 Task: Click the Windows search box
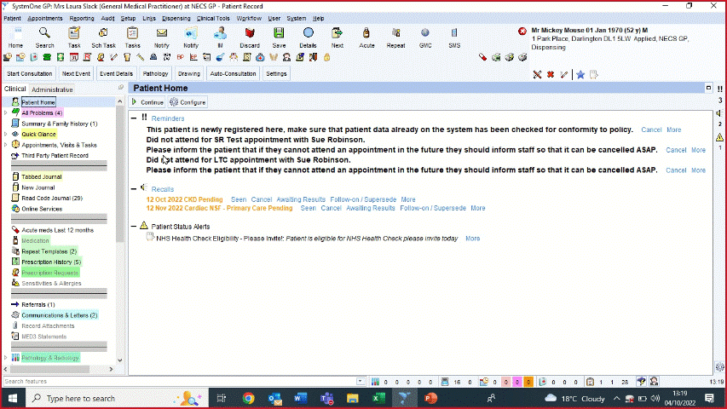(118, 398)
